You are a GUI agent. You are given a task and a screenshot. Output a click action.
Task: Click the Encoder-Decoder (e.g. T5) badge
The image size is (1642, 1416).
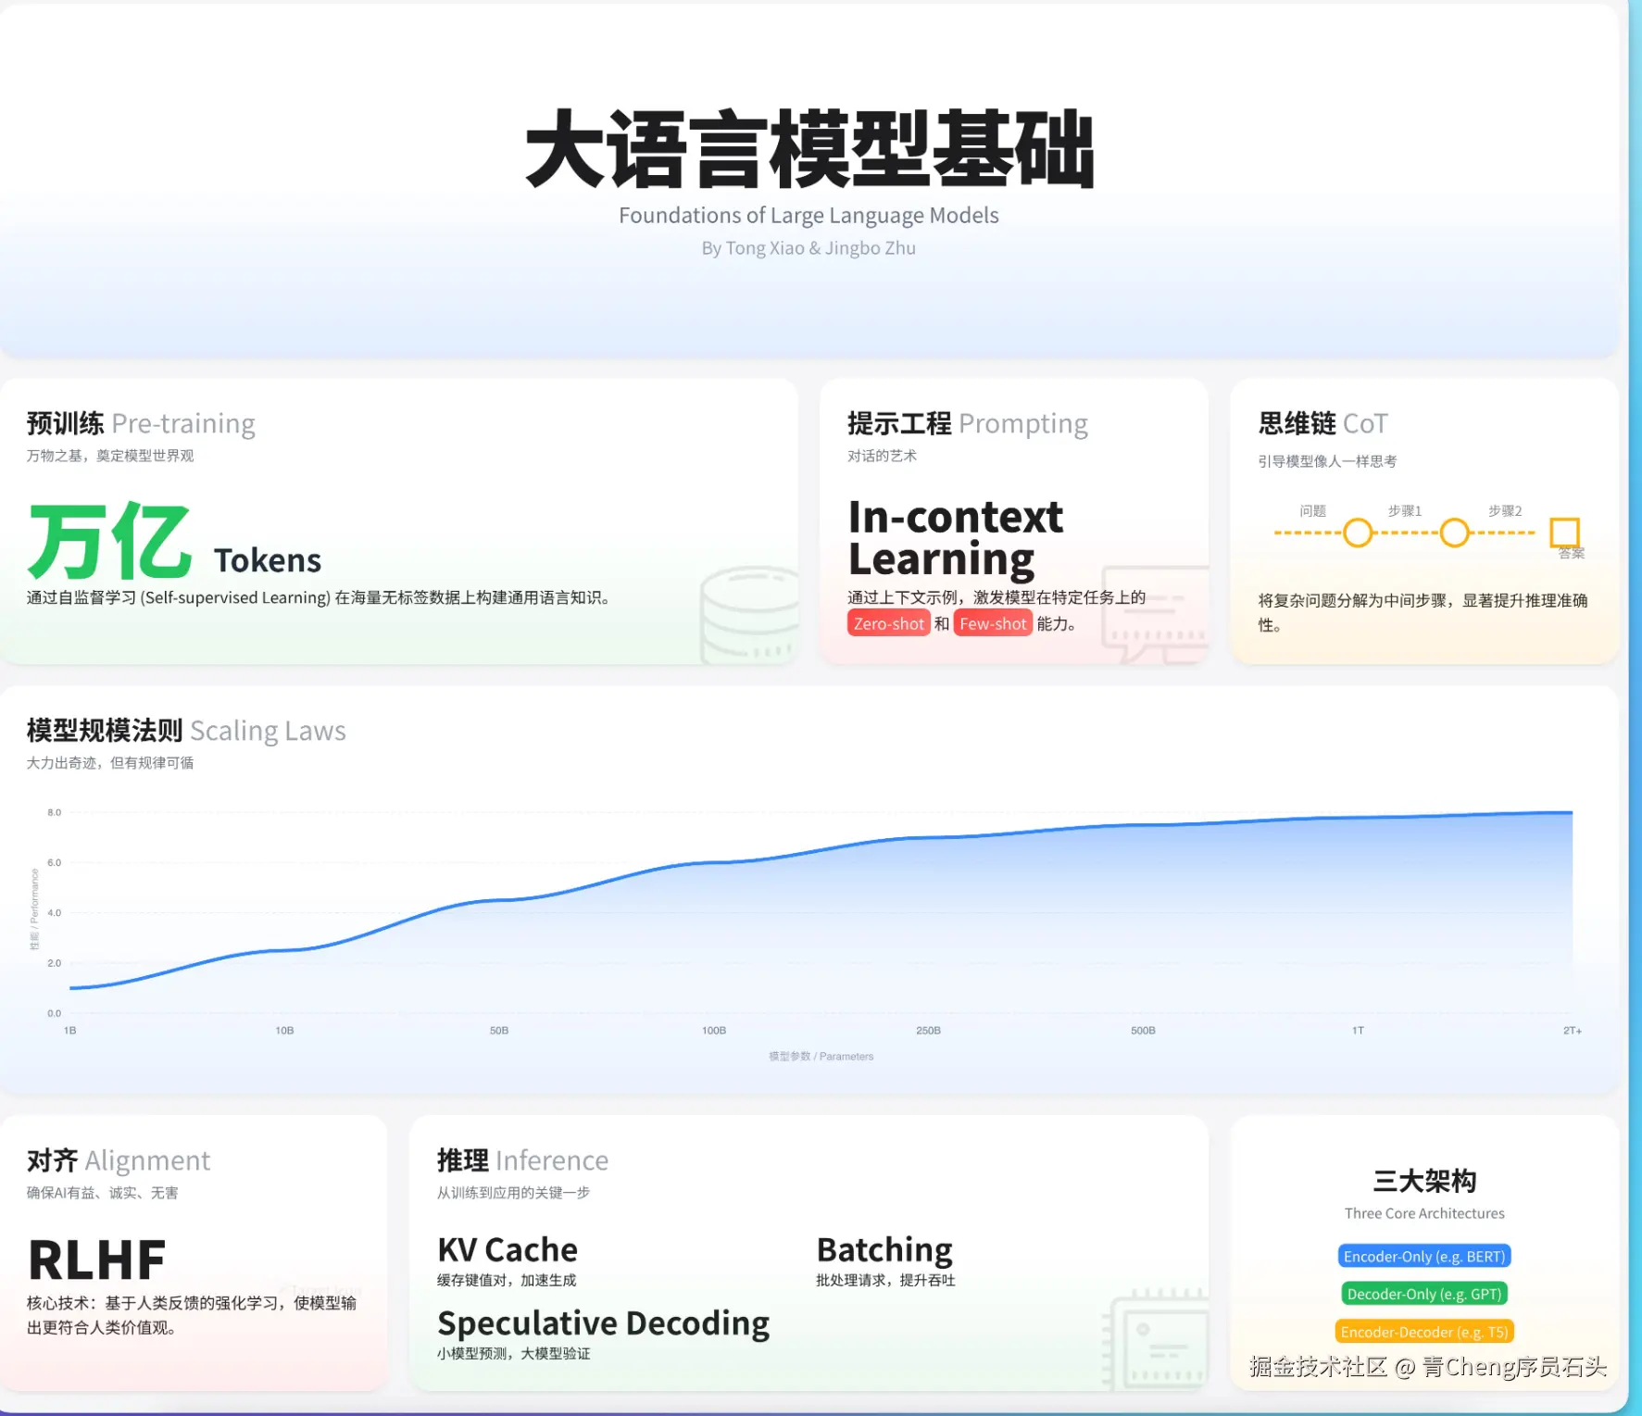click(x=1424, y=1332)
